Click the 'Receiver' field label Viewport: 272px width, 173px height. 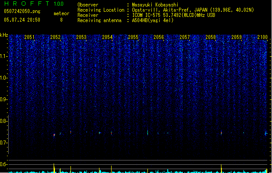[x=88, y=15]
